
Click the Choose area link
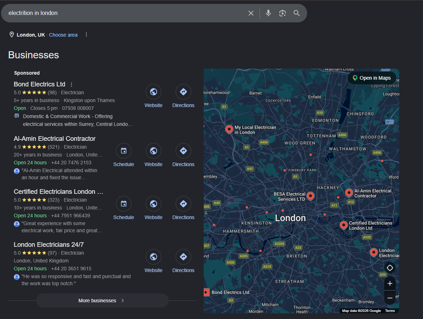click(x=63, y=35)
